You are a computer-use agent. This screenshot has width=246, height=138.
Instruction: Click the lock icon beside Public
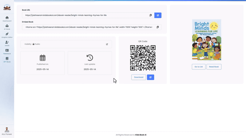34,44
